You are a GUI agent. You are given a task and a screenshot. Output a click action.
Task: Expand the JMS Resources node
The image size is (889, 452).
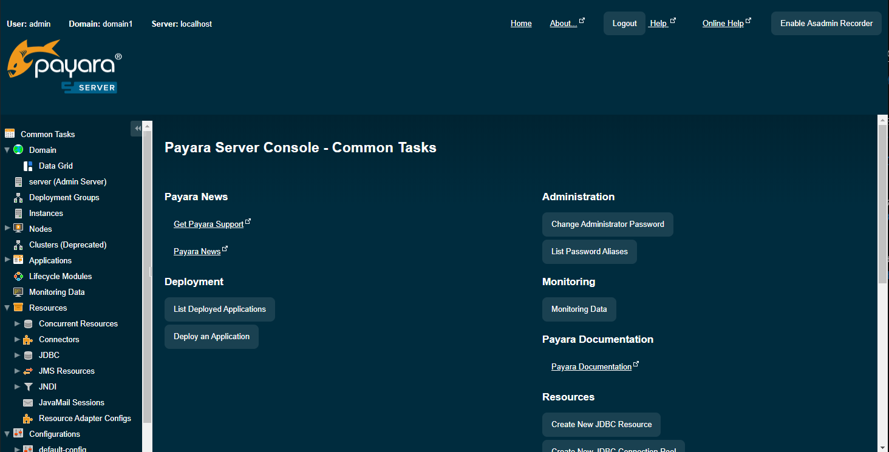[x=17, y=371]
